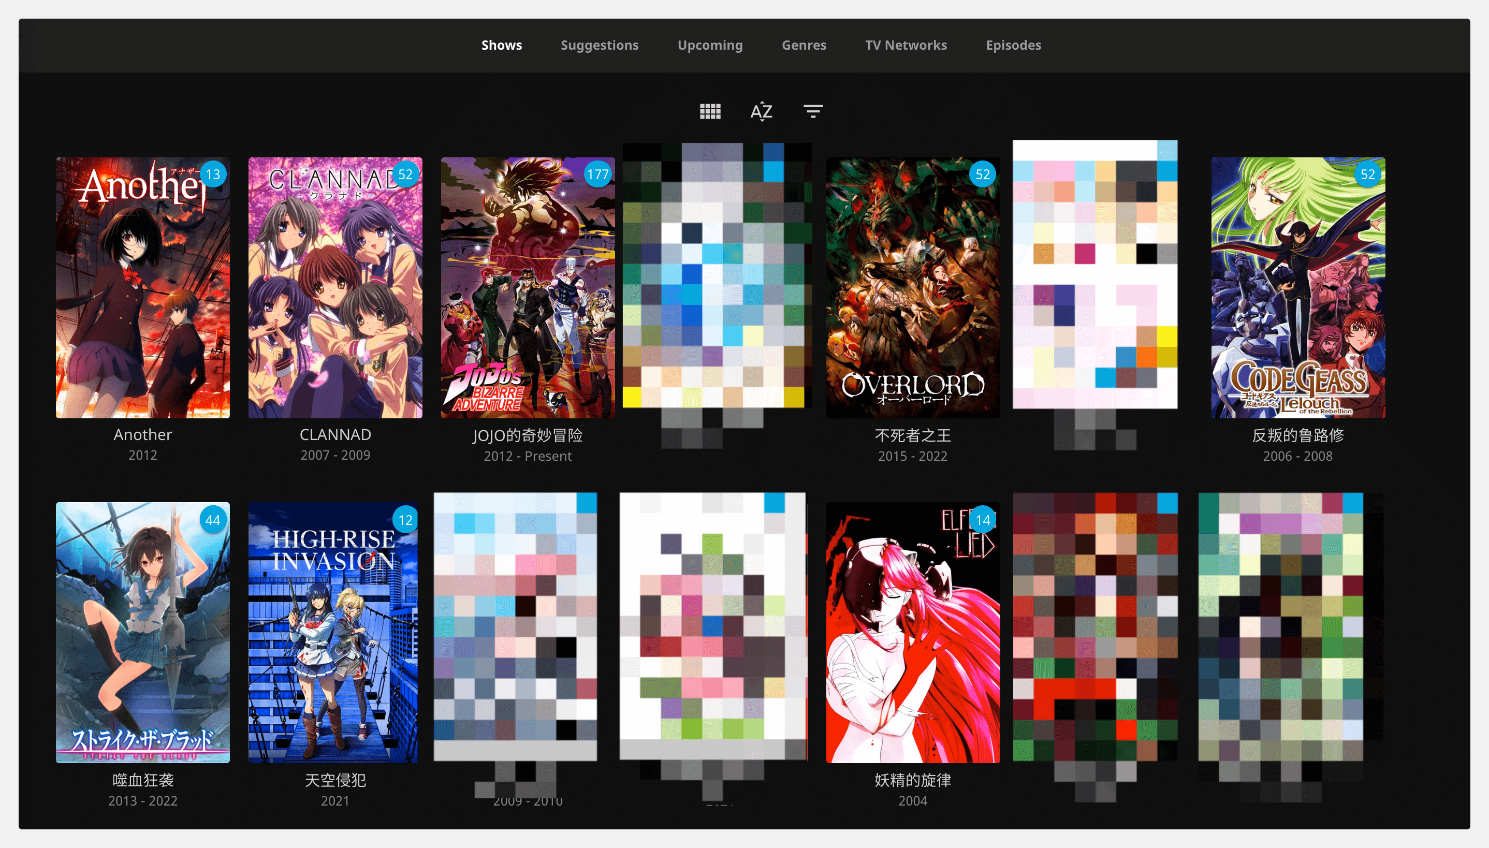The width and height of the screenshot is (1489, 848).
Task: Click the 2021 year under 天空侵犯
Action: pyautogui.click(x=335, y=801)
